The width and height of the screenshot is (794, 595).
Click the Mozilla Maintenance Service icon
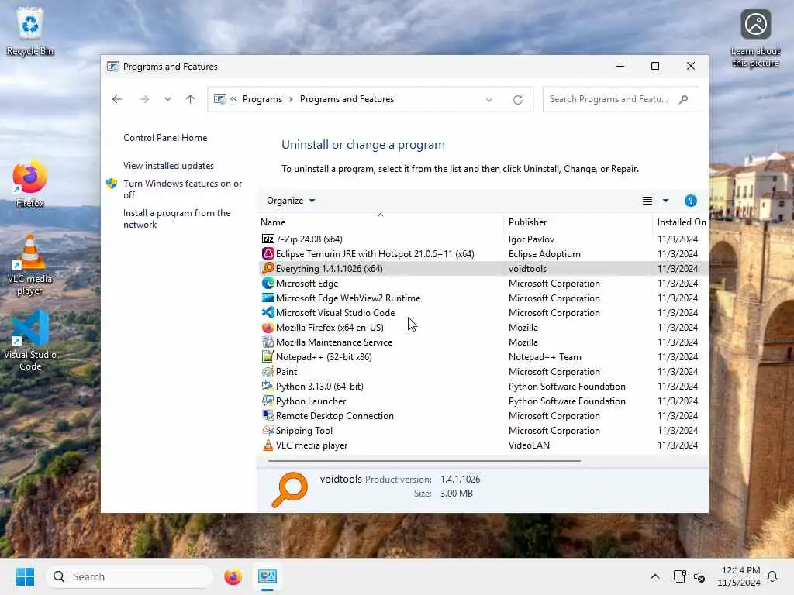[268, 342]
